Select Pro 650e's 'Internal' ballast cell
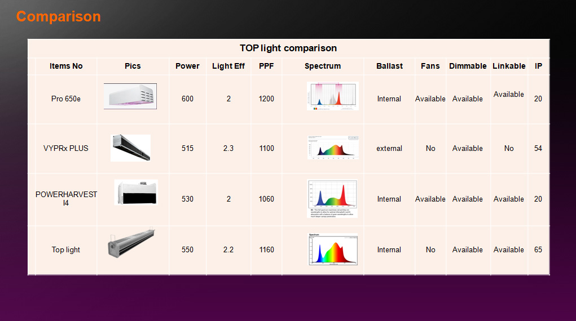 (x=389, y=99)
